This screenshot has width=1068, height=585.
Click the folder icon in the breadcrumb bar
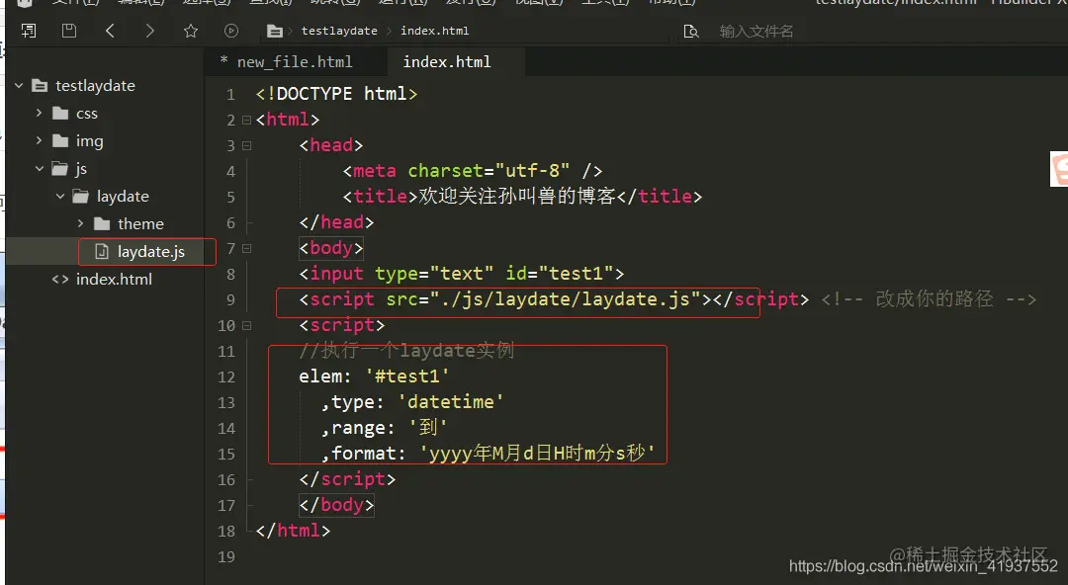[275, 32]
